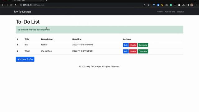Click the gray mail extension icon
Screen dimensions: 199x112
(167, 5)
